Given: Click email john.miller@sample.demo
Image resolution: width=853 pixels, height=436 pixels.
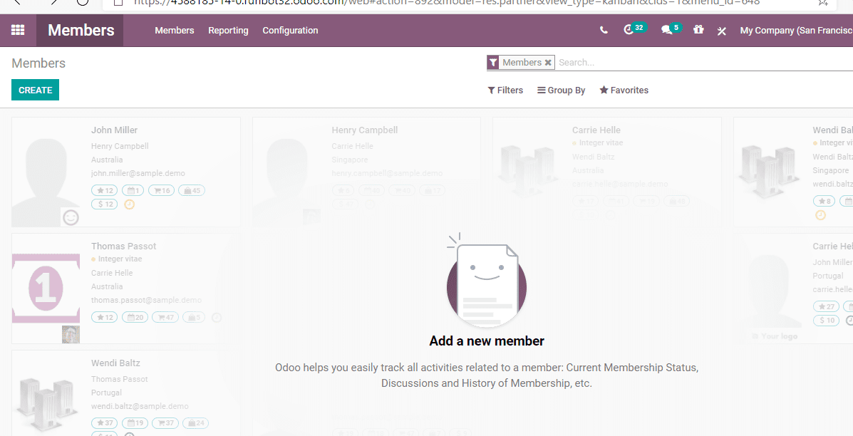Looking at the screenshot, I should click(138, 173).
